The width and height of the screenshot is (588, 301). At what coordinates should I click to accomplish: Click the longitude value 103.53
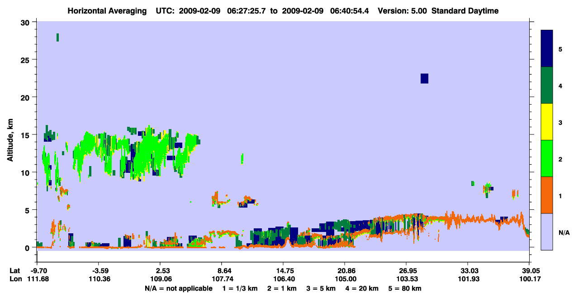pyautogui.click(x=407, y=279)
